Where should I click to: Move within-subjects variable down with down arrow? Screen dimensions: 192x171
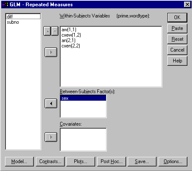pyautogui.click(x=55, y=31)
